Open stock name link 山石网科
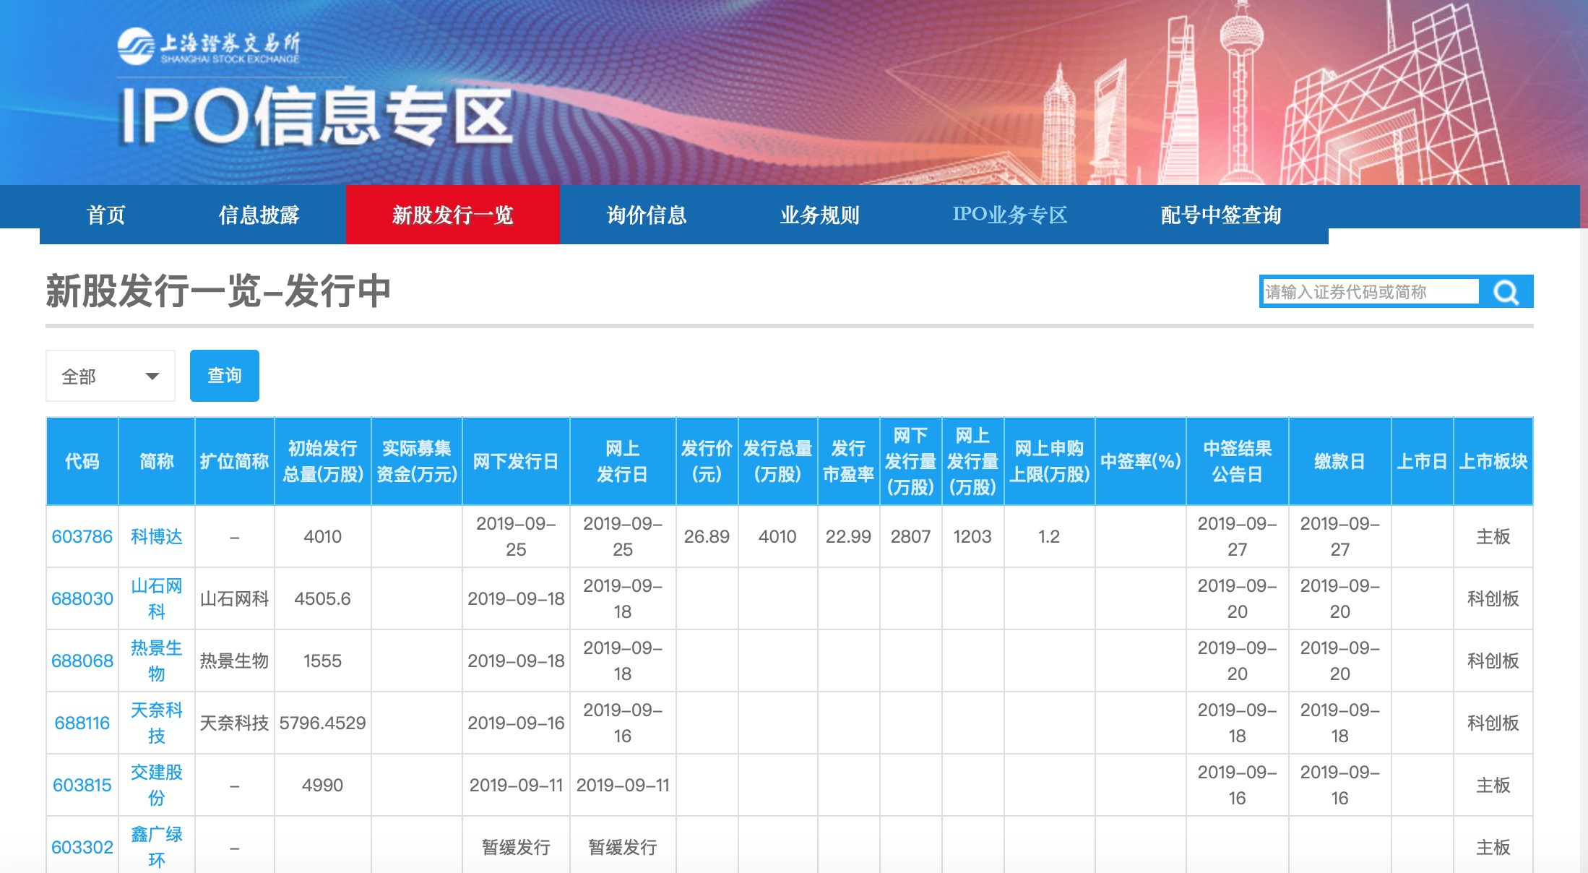This screenshot has width=1588, height=873. [156, 598]
